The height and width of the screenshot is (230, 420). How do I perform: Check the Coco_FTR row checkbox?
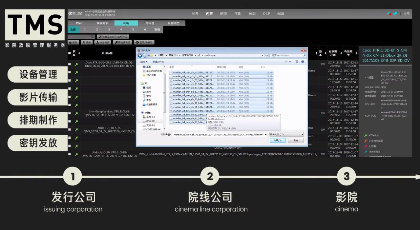click(x=70, y=64)
